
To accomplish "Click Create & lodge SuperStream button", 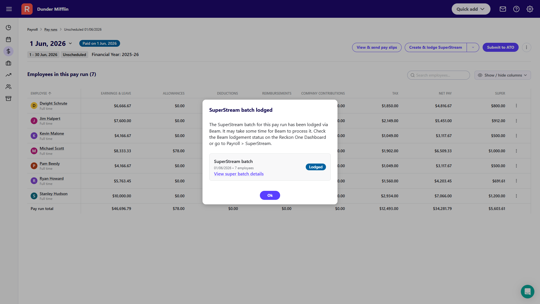I will click(435, 47).
